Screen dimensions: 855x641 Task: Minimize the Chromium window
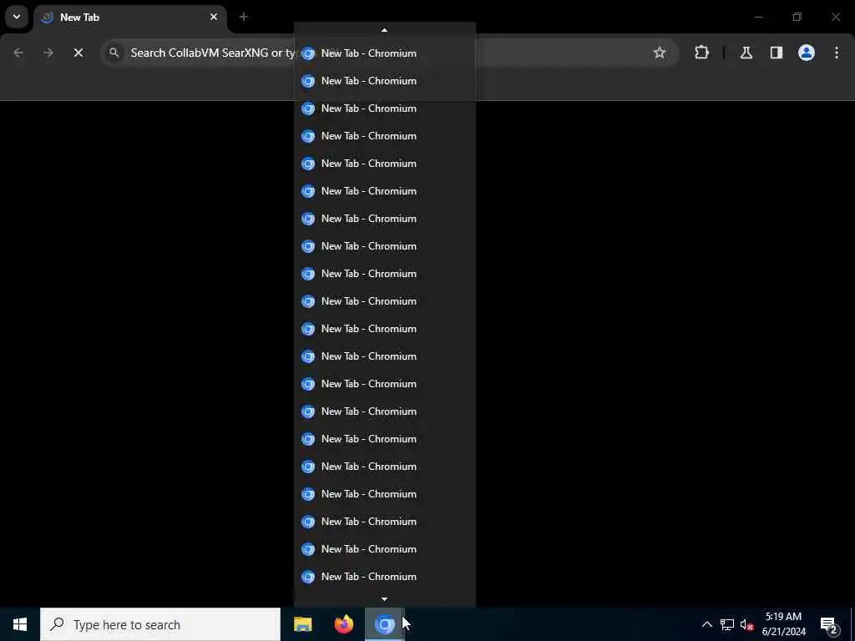pos(758,17)
